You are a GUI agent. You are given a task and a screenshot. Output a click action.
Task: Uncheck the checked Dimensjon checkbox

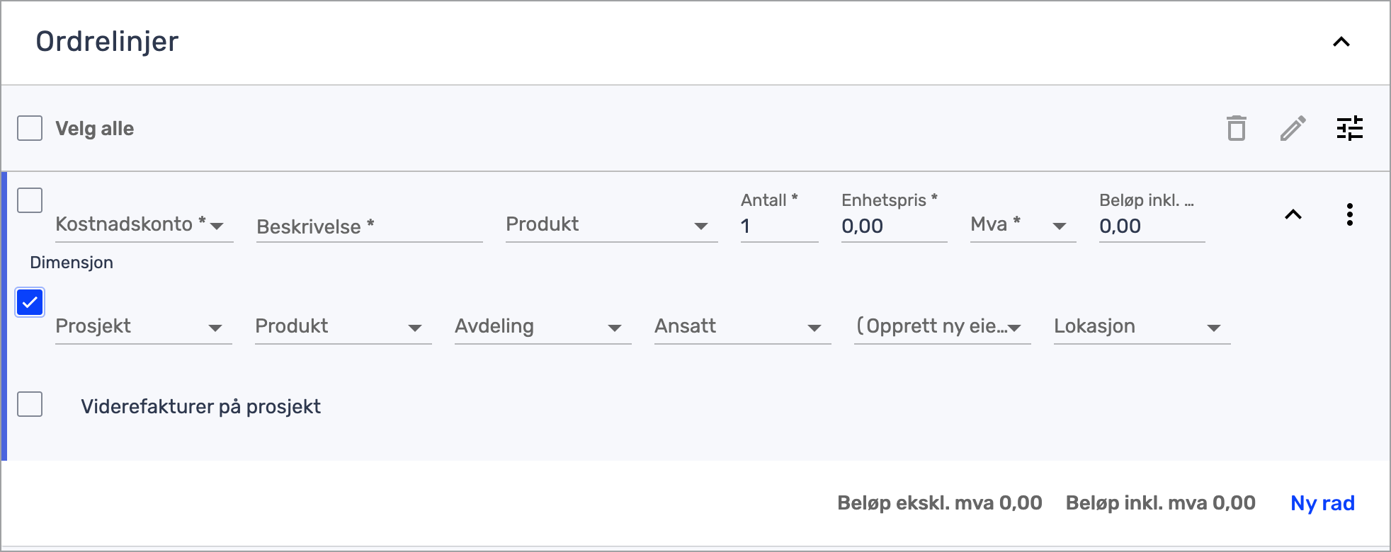pyautogui.click(x=30, y=302)
